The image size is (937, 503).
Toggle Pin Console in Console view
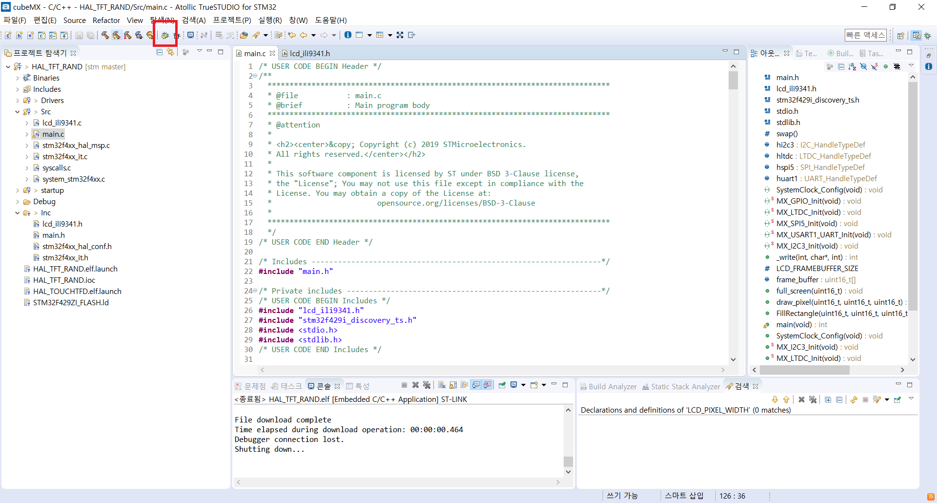[502, 385]
